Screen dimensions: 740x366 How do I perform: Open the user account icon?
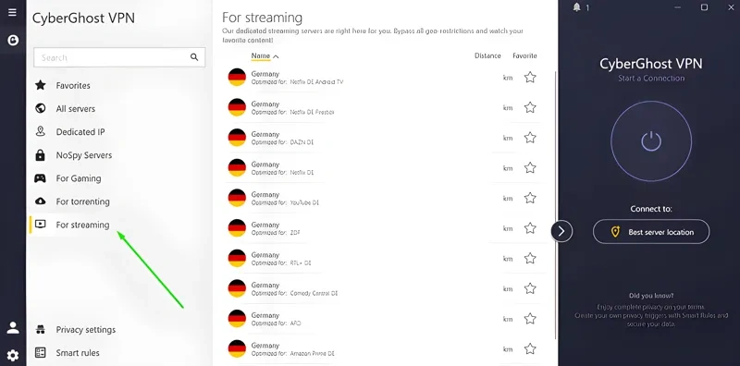tap(13, 328)
